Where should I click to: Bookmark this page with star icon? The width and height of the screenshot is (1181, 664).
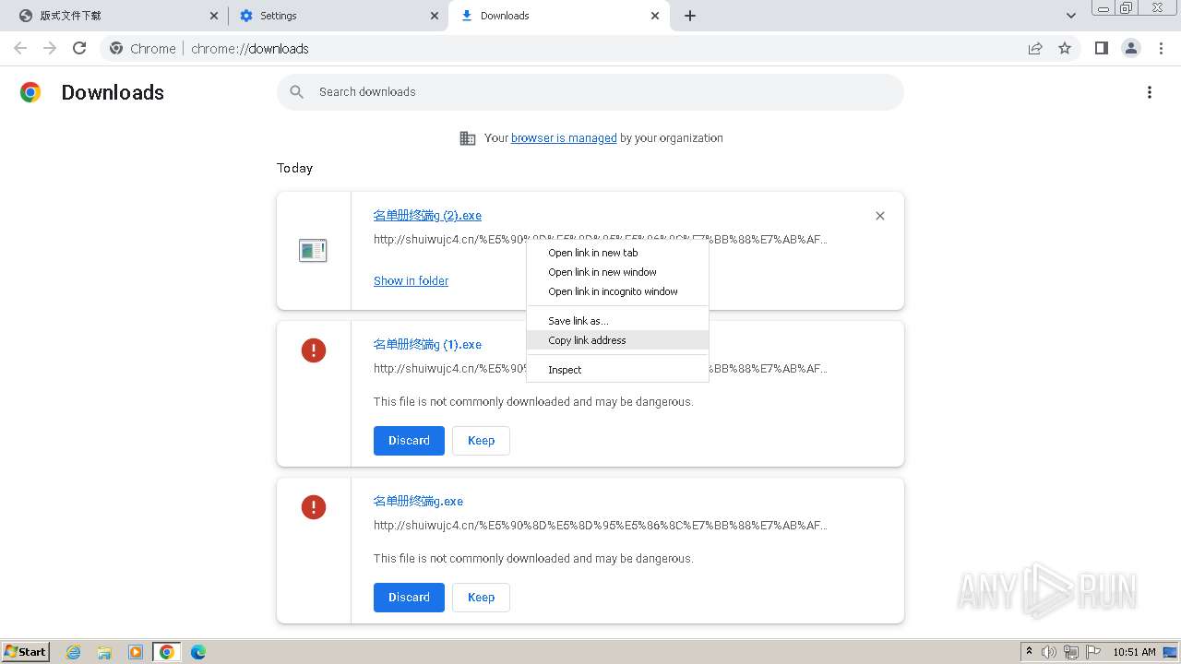[1065, 49]
